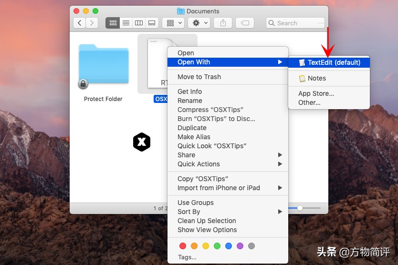398x265 pixels.
Task: Apply the red tag color
Action: 182,246
